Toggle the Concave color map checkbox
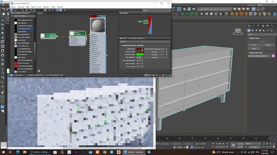Viewport: 277px width, 155px height. pos(166,55)
